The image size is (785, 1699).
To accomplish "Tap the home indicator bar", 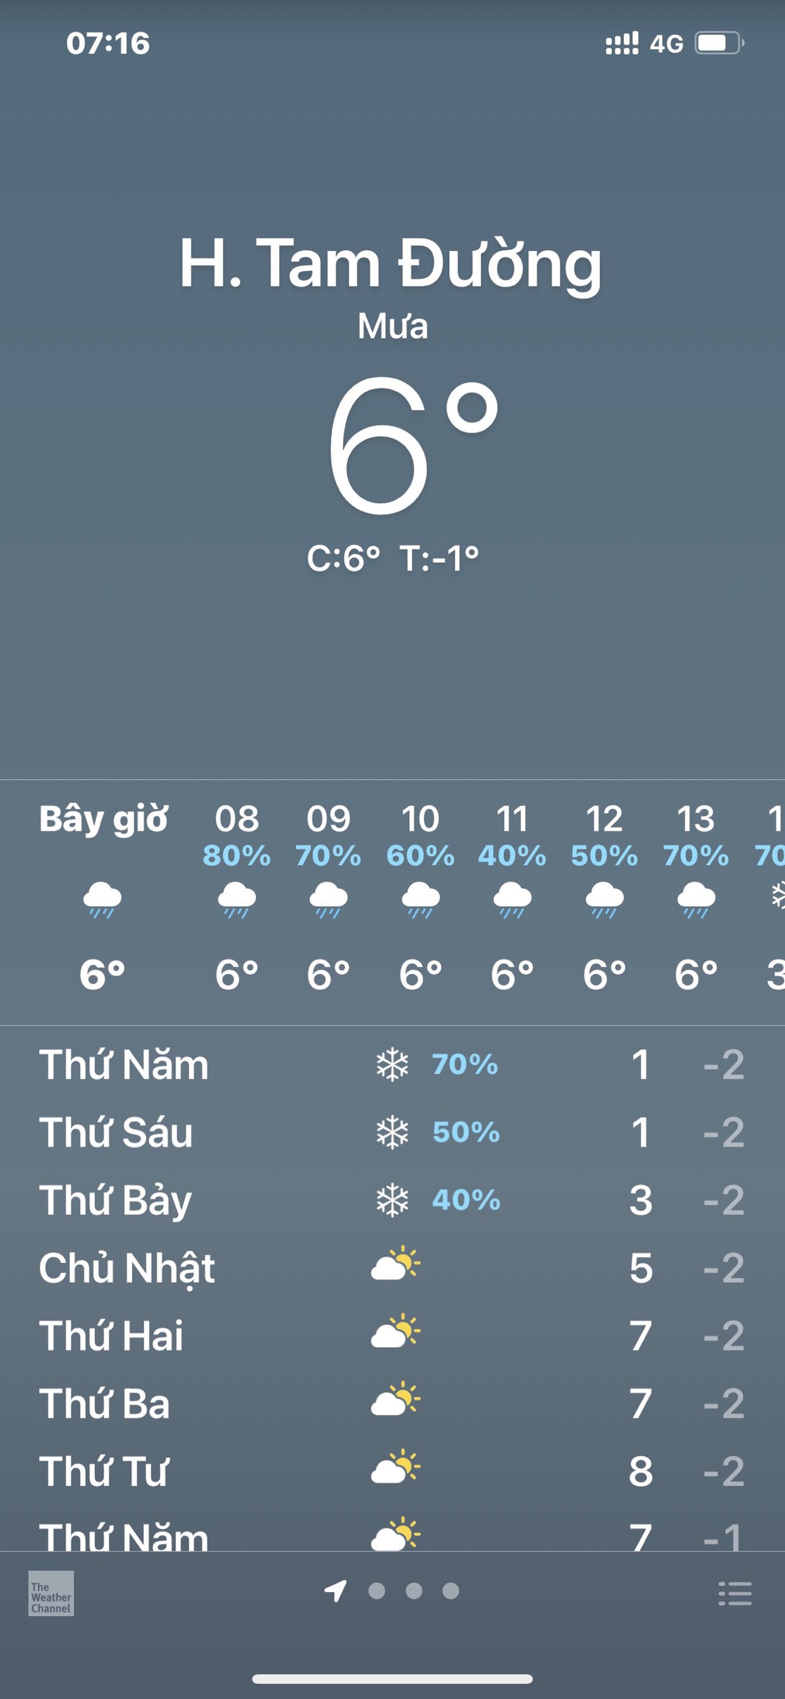I will (392, 1678).
